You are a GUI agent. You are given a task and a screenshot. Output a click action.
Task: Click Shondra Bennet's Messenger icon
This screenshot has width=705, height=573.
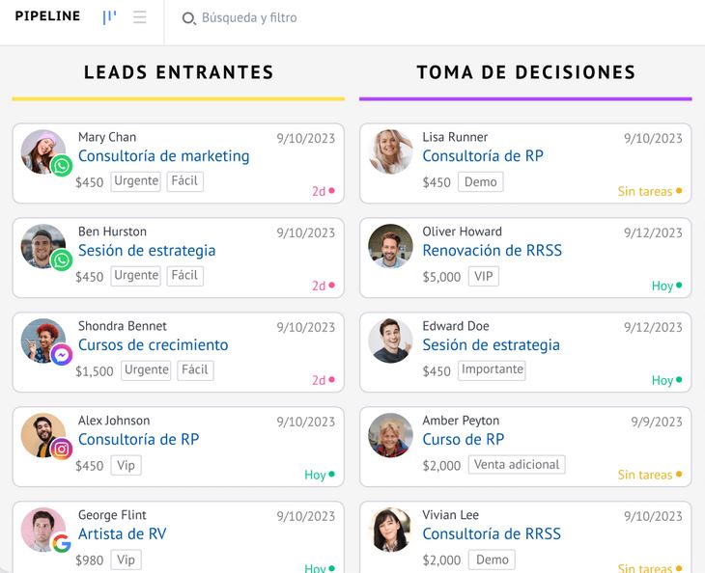[62, 355]
